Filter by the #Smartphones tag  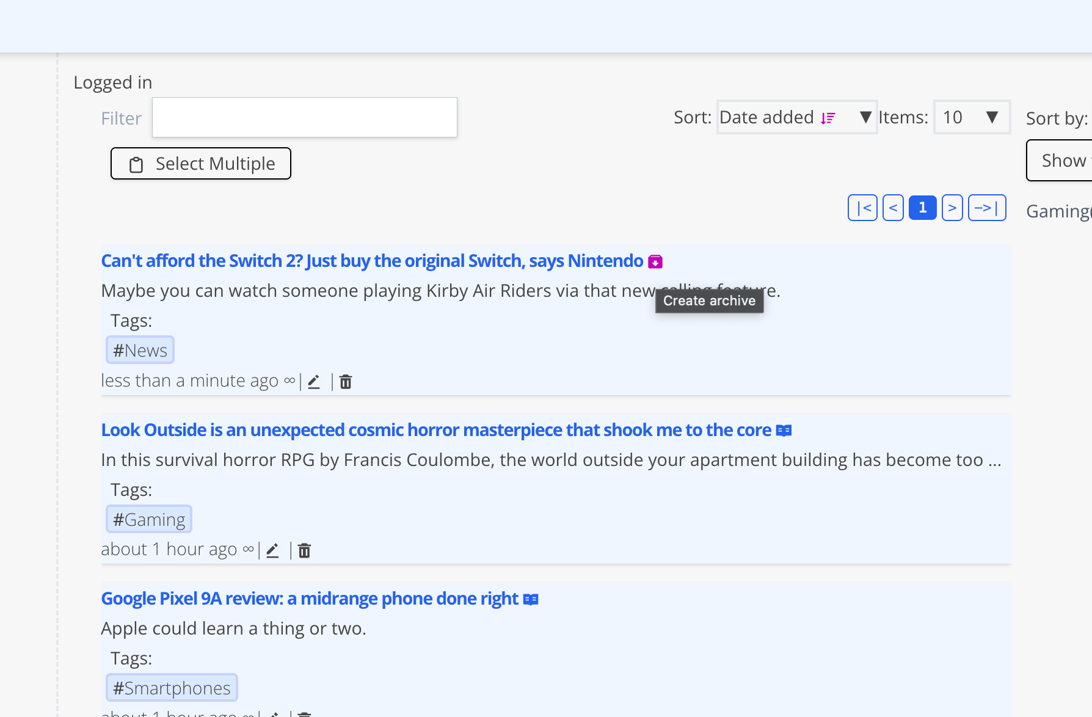coord(172,688)
